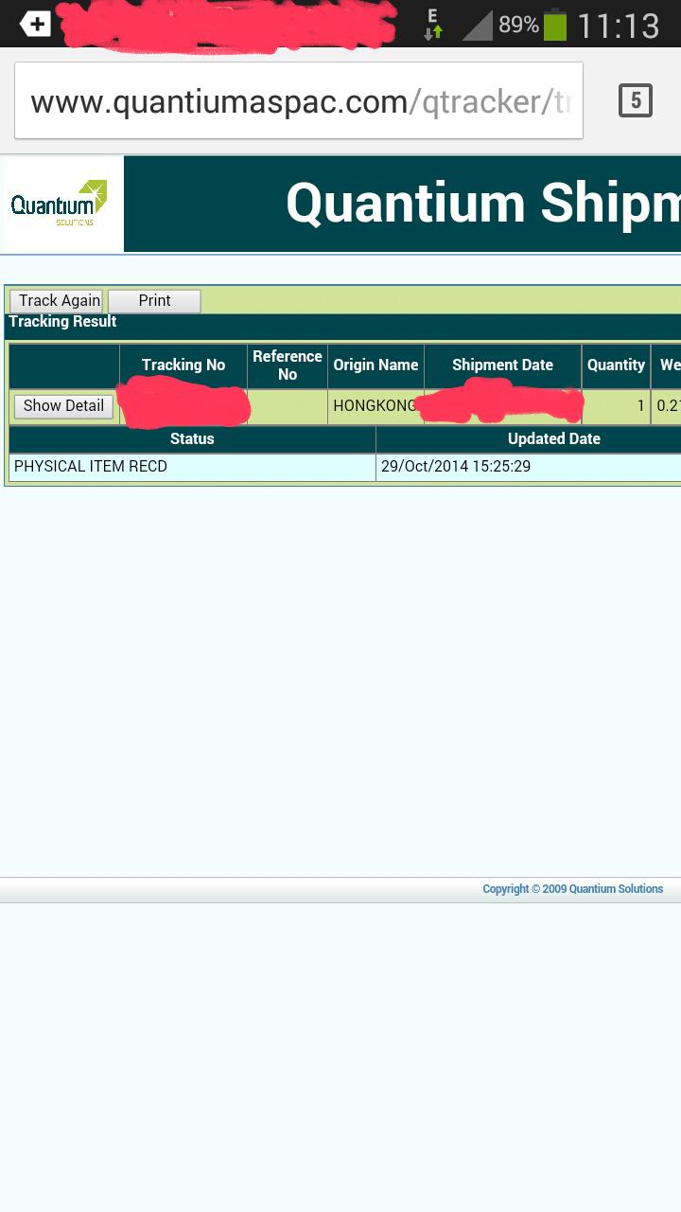Tap the green battery icon
The height and width of the screenshot is (1212, 681).
point(555,25)
